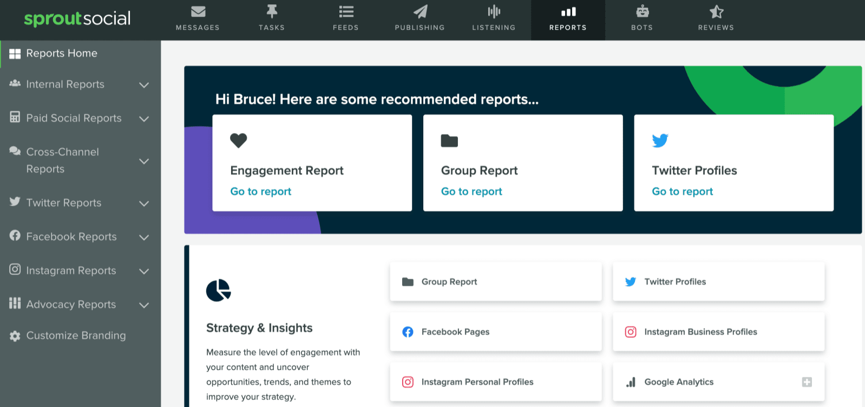Click the plus icon on Google Analytics tile

807,382
